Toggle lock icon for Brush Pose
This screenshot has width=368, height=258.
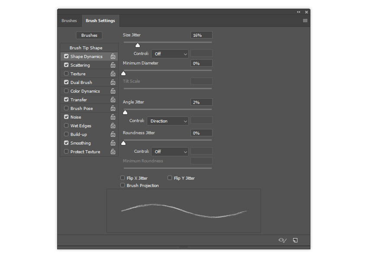(113, 109)
